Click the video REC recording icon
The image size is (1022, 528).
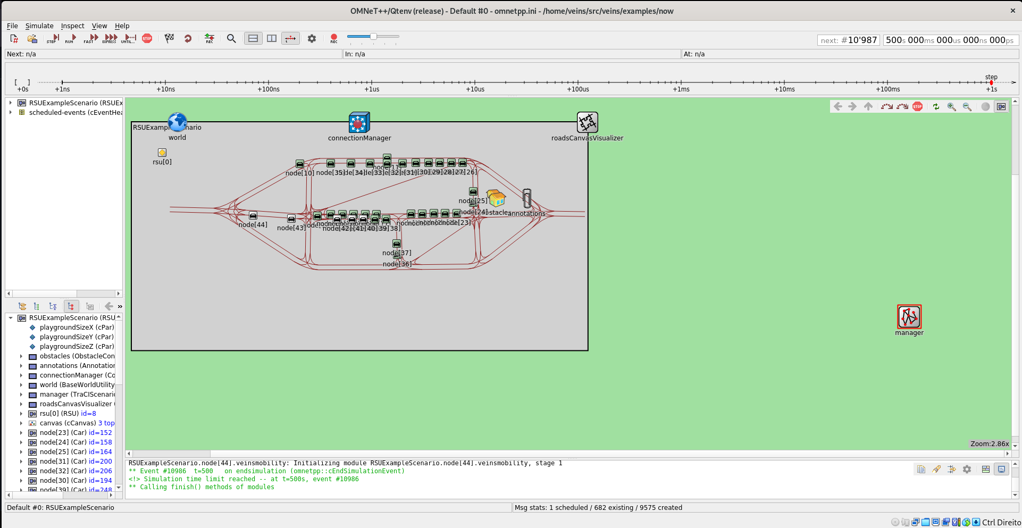pyautogui.click(x=333, y=38)
